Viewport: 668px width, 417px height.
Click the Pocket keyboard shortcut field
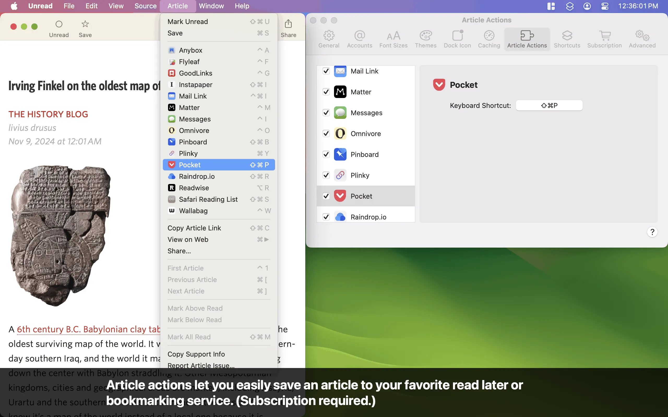pyautogui.click(x=549, y=105)
